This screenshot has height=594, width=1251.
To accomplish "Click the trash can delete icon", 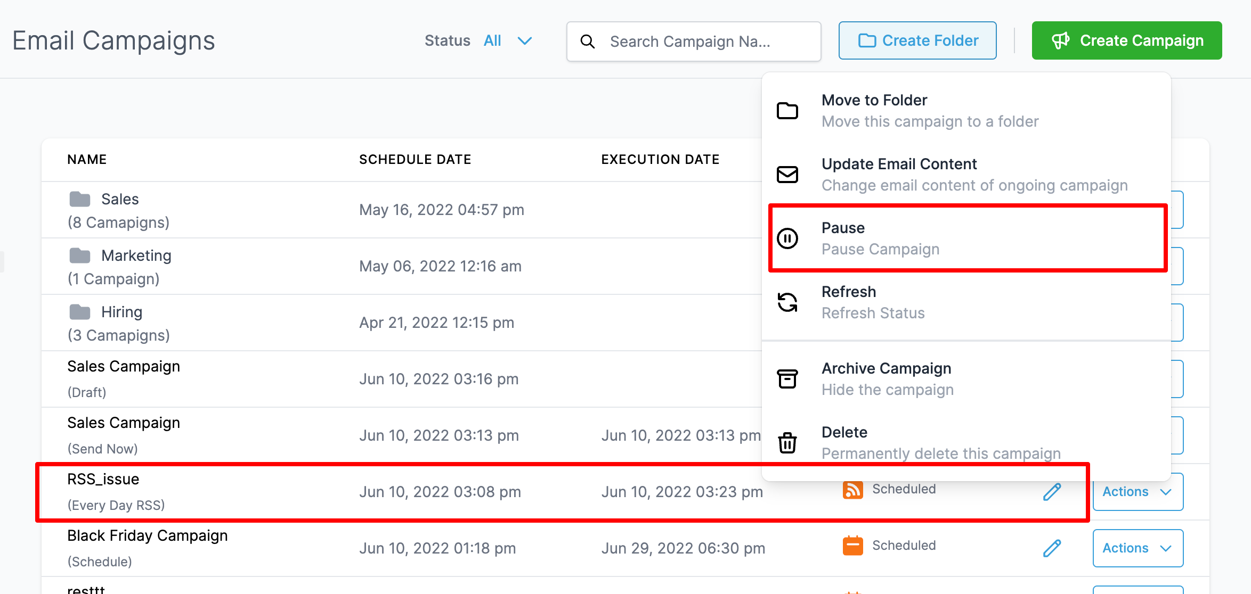I will (787, 443).
